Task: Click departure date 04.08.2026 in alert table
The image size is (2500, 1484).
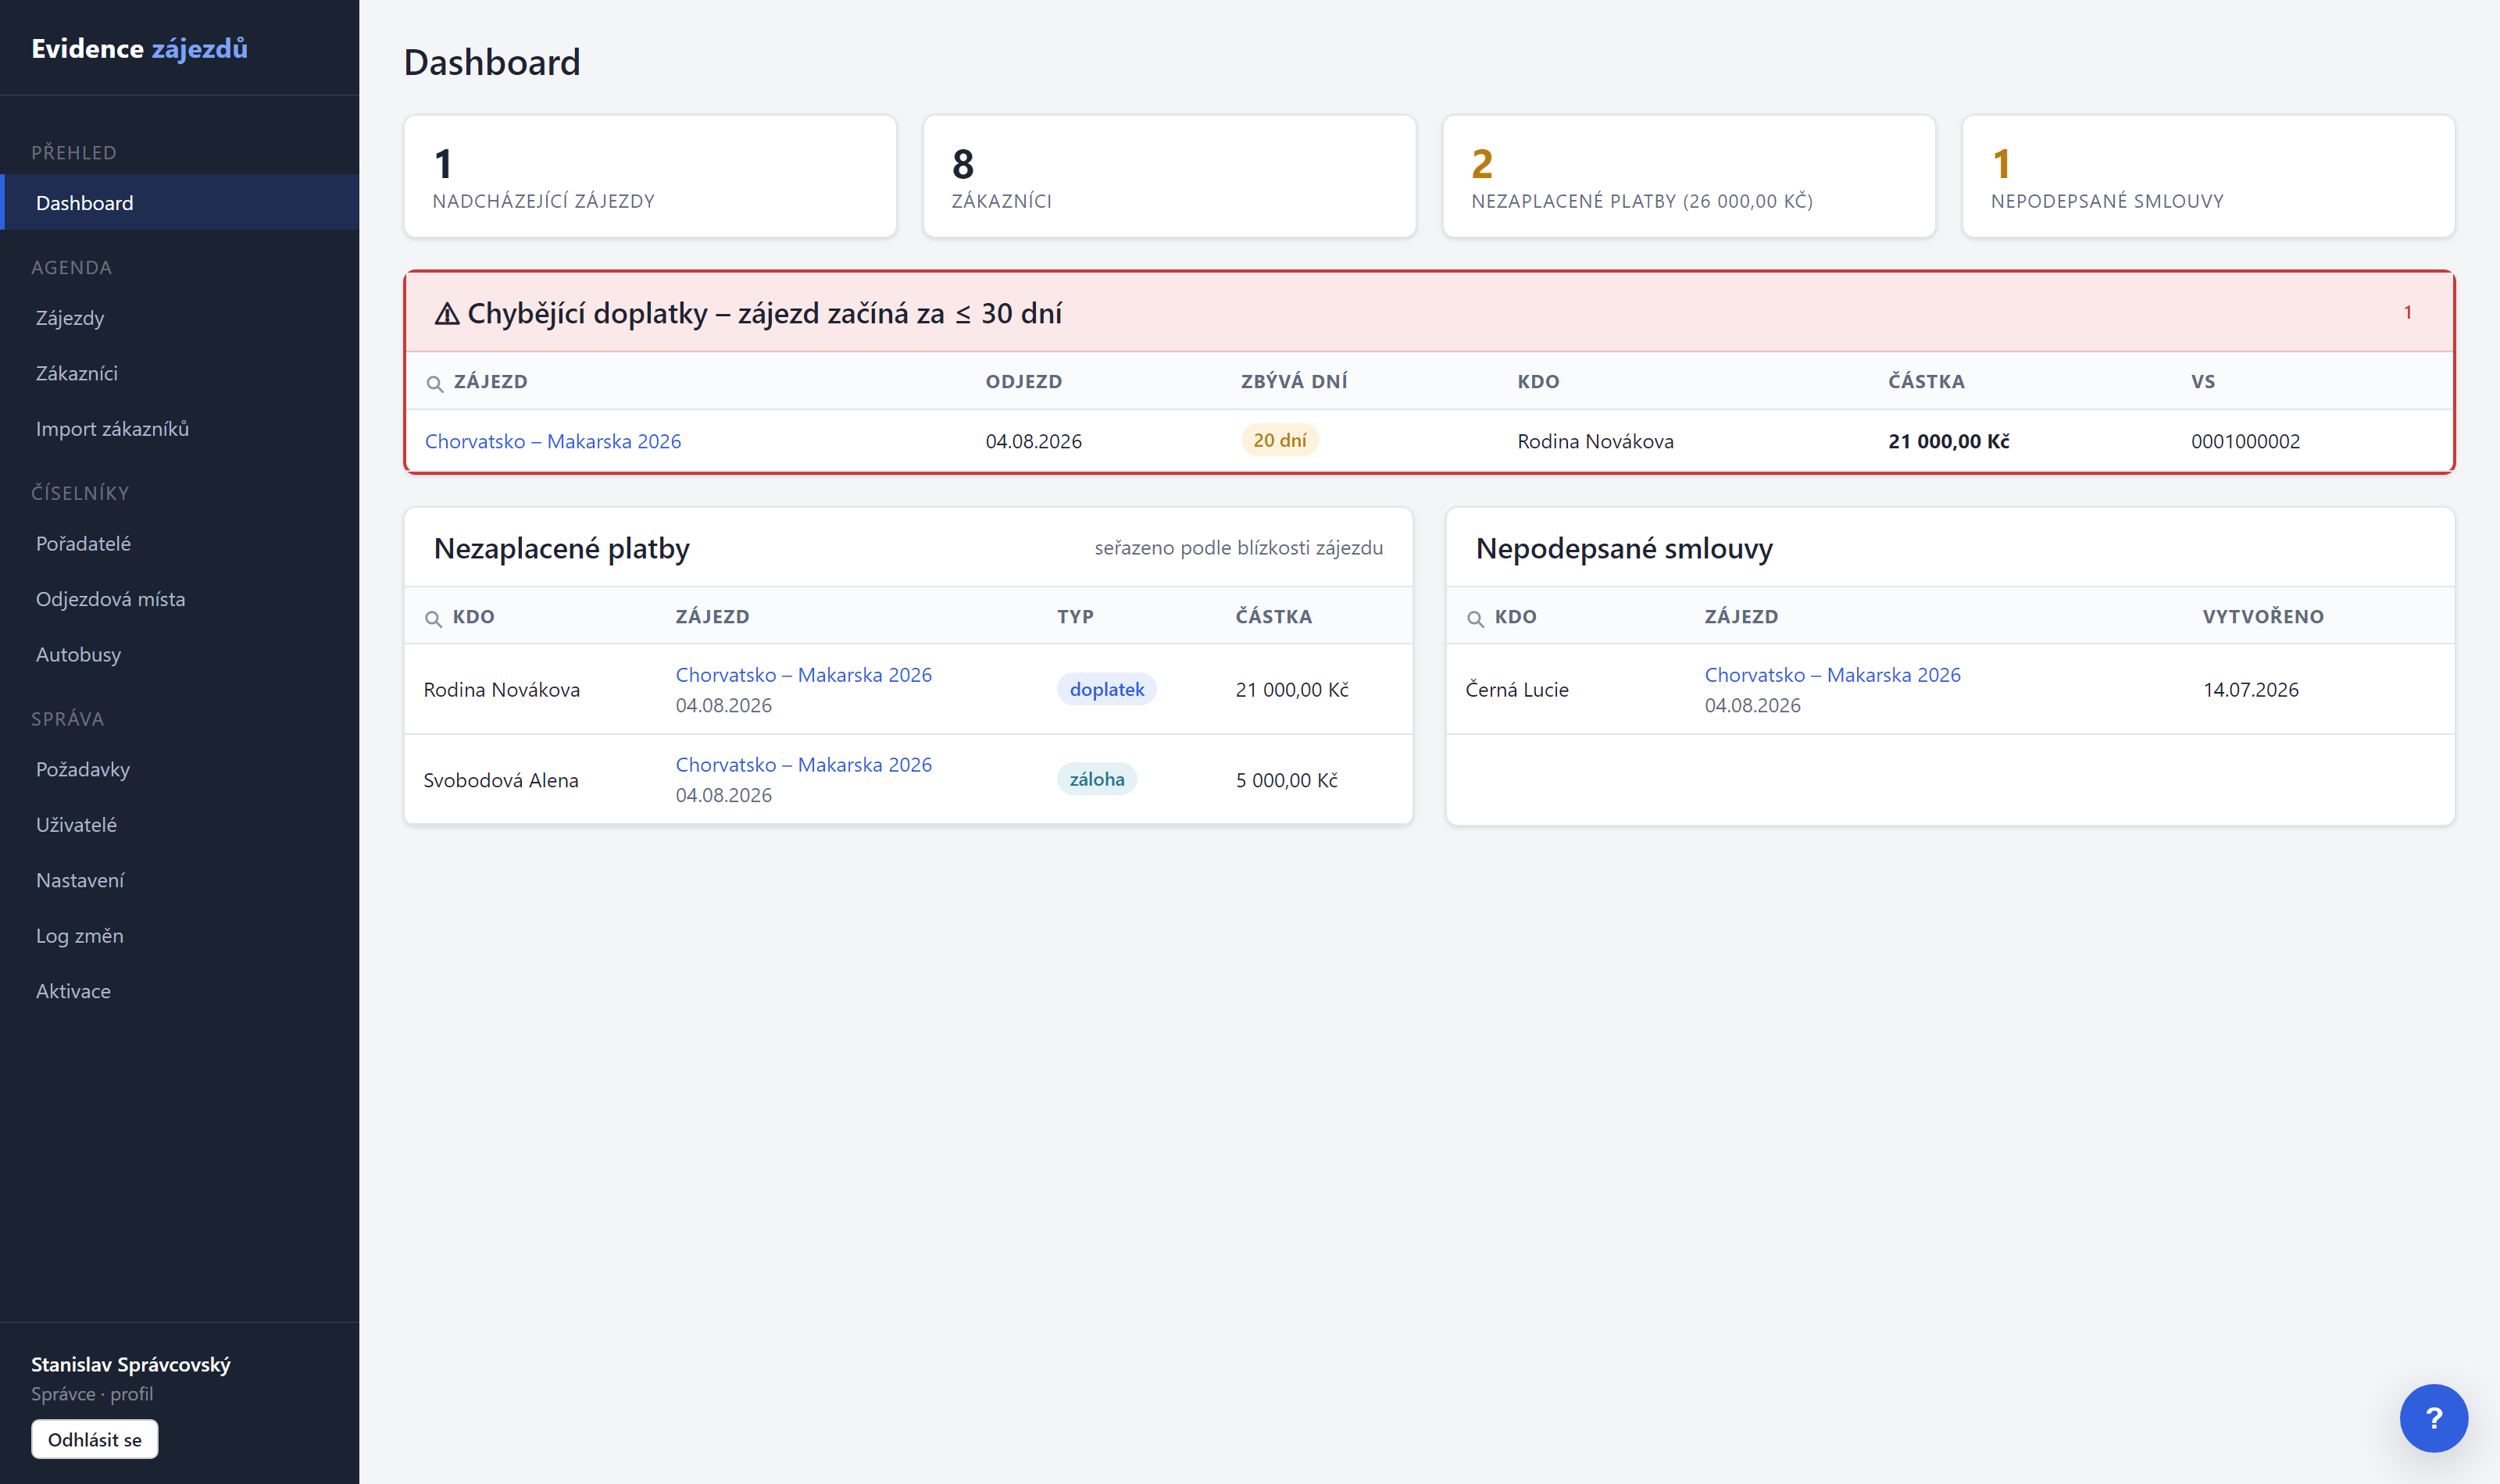Action: 1033,441
